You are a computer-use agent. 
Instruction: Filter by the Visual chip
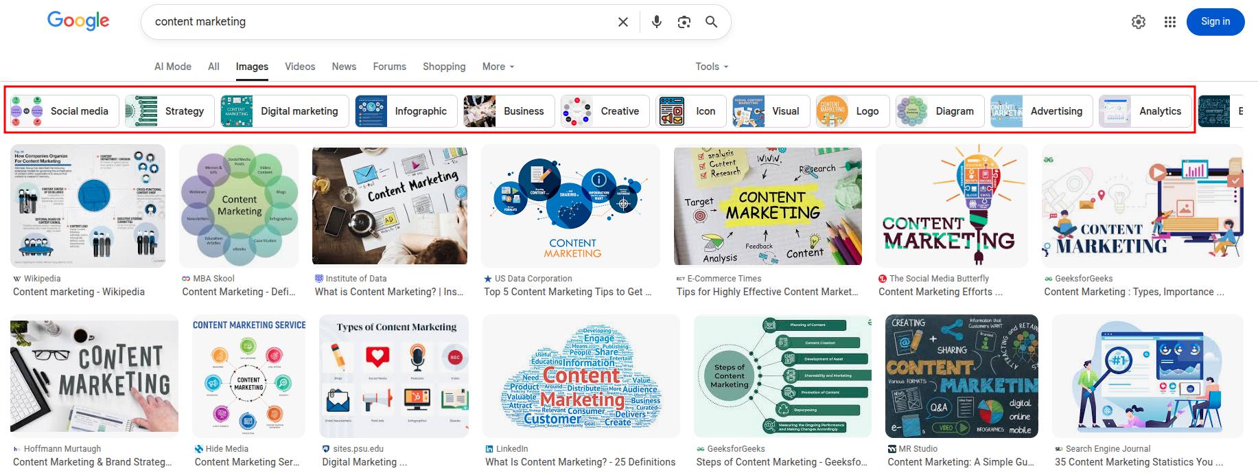(x=771, y=111)
